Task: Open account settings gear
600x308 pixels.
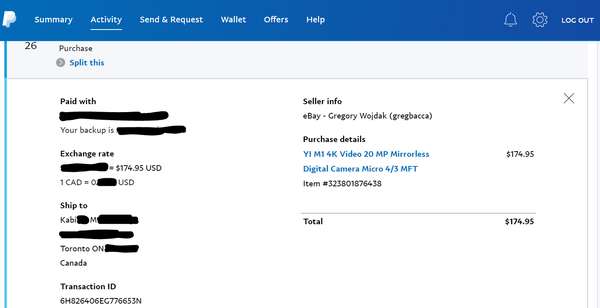Action: [540, 20]
